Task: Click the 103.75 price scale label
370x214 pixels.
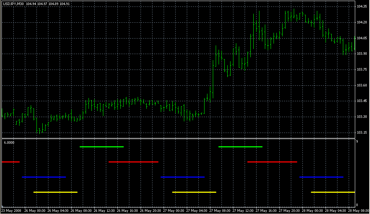Action: (x=362, y=70)
